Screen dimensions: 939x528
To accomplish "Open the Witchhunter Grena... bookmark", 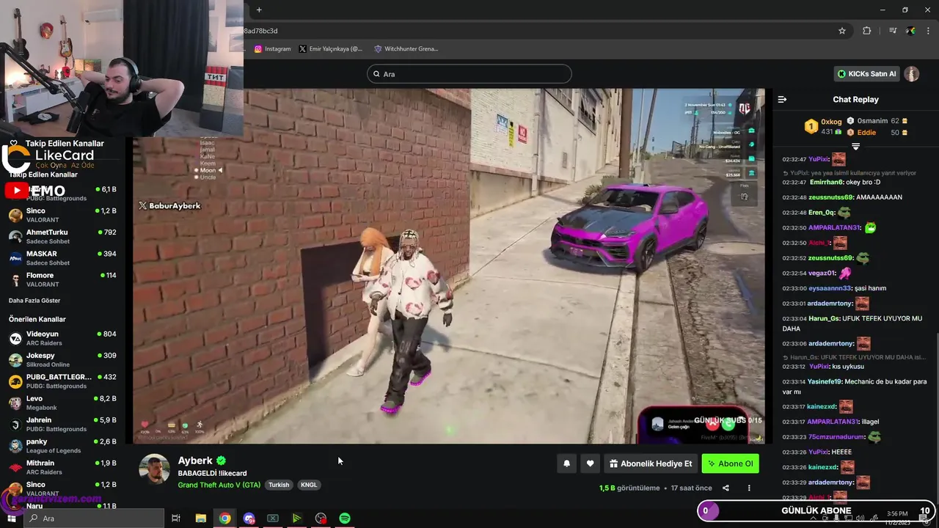I will click(x=406, y=49).
